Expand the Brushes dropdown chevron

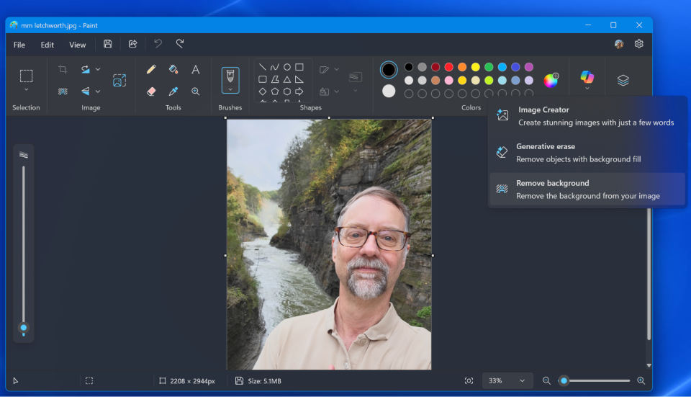click(x=230, y=89)
